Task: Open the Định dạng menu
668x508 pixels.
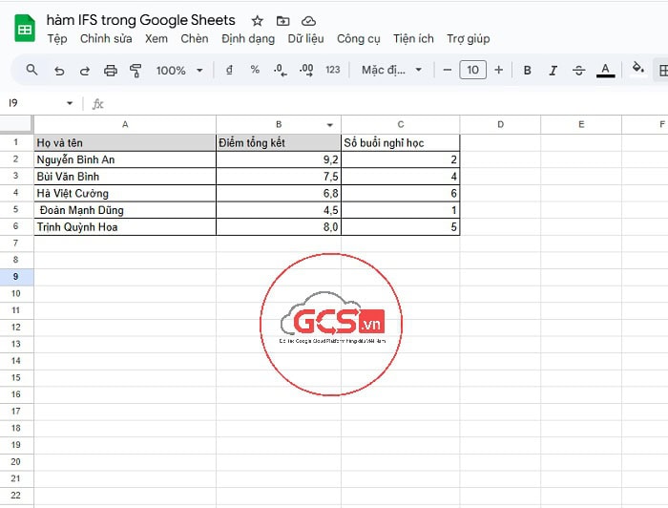Action: point(247,39)
